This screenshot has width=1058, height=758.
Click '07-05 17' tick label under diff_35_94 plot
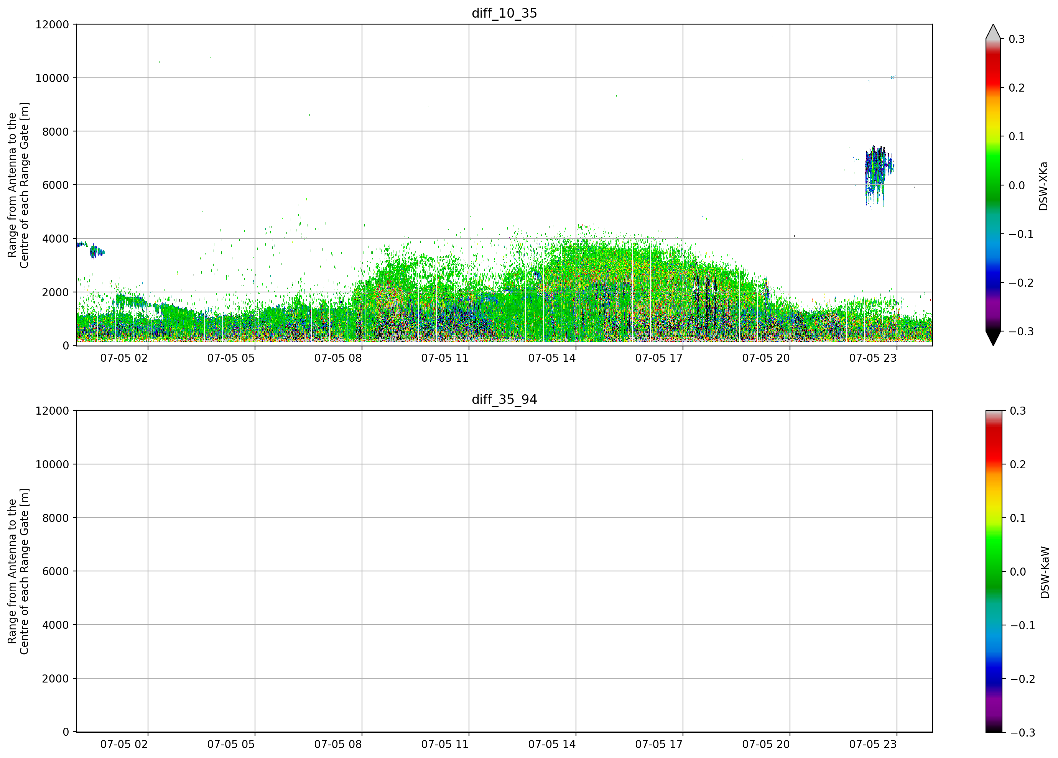659,745
